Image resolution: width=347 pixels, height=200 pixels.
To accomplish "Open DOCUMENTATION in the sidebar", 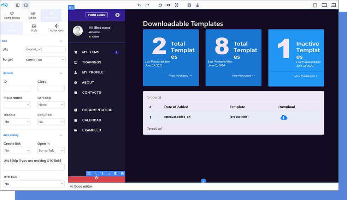I will [98, 110].
